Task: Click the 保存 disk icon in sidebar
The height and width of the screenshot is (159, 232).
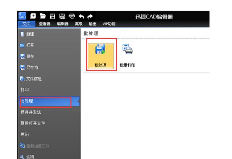Action: point(22,56)
